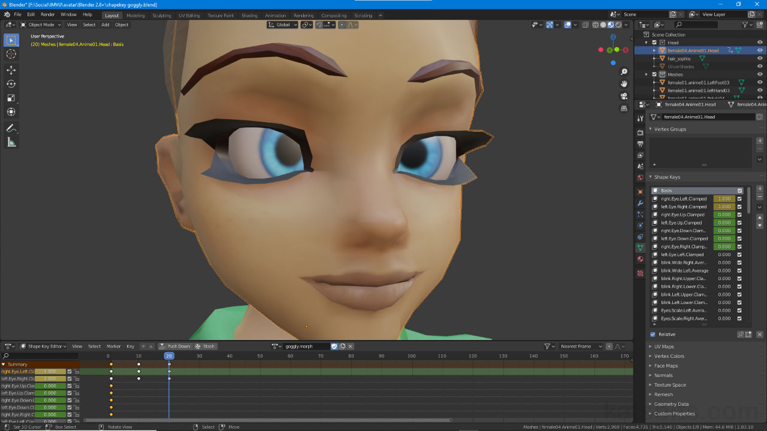Open Texture properties tab

tap(640, 273)
